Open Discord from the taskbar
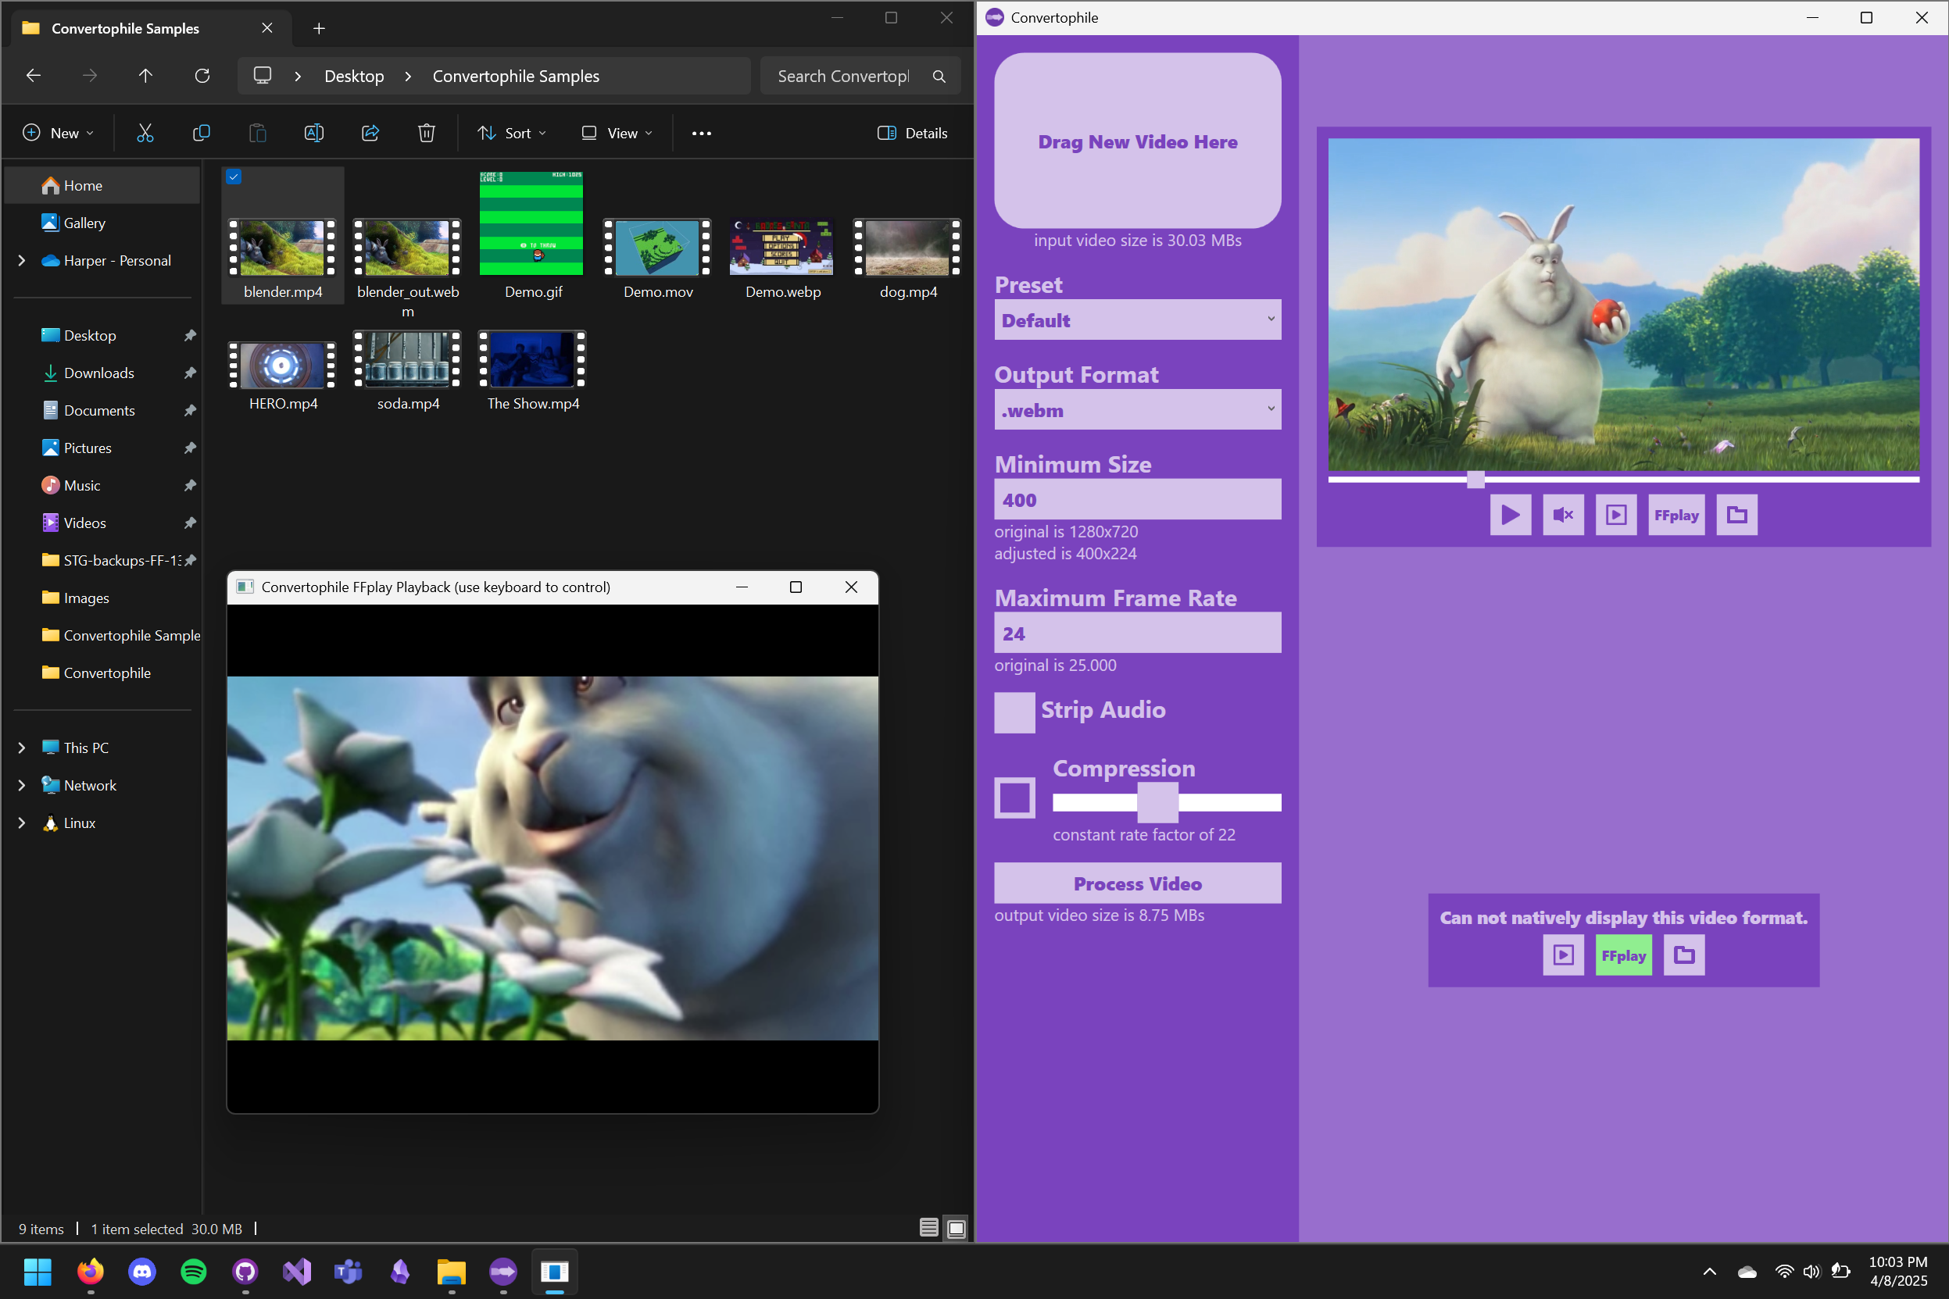Viewport: 1949px width, 1299px height. tap(141, 1271)
